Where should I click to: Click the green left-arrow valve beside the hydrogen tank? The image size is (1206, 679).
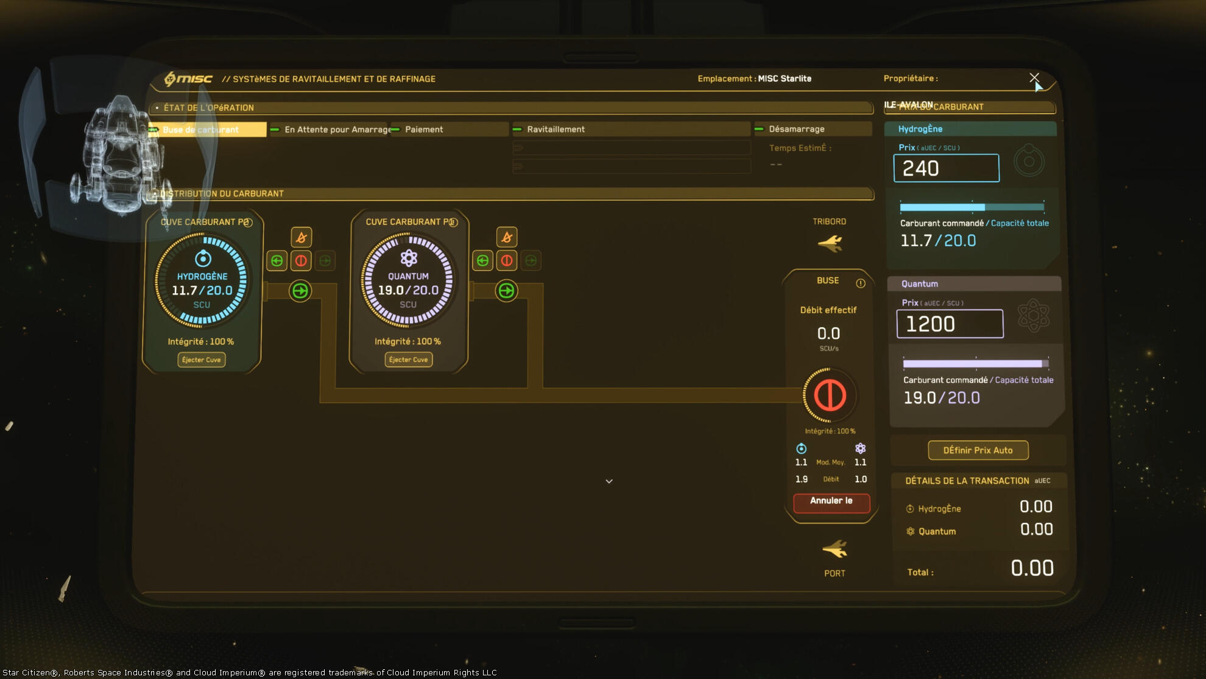click(x=277, y=261)
